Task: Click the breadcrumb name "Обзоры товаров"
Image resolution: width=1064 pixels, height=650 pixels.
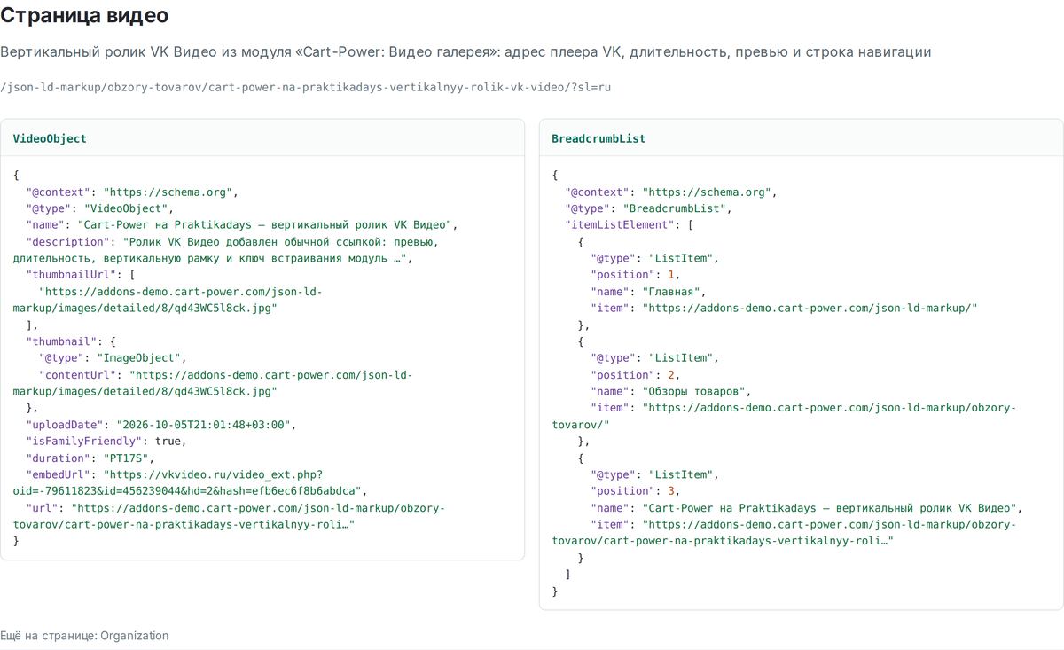Action: coord(696,391)
